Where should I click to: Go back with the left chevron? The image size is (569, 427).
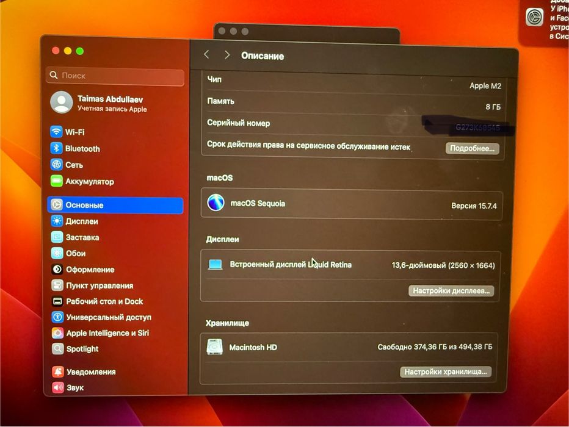tap(206, 55)
